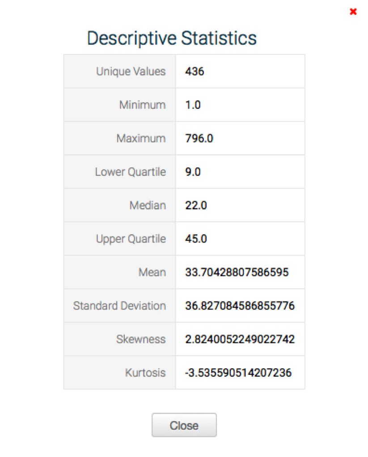Click the Close button

pyautogui.click(x=184, y=425)
